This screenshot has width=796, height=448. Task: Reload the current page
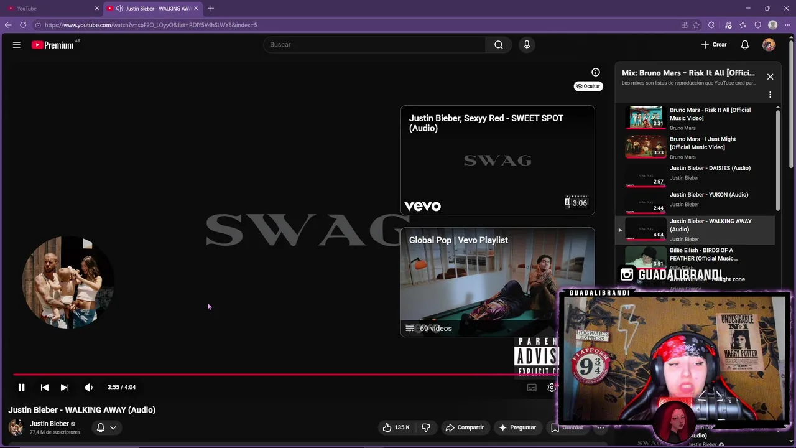tap(23, 25)
